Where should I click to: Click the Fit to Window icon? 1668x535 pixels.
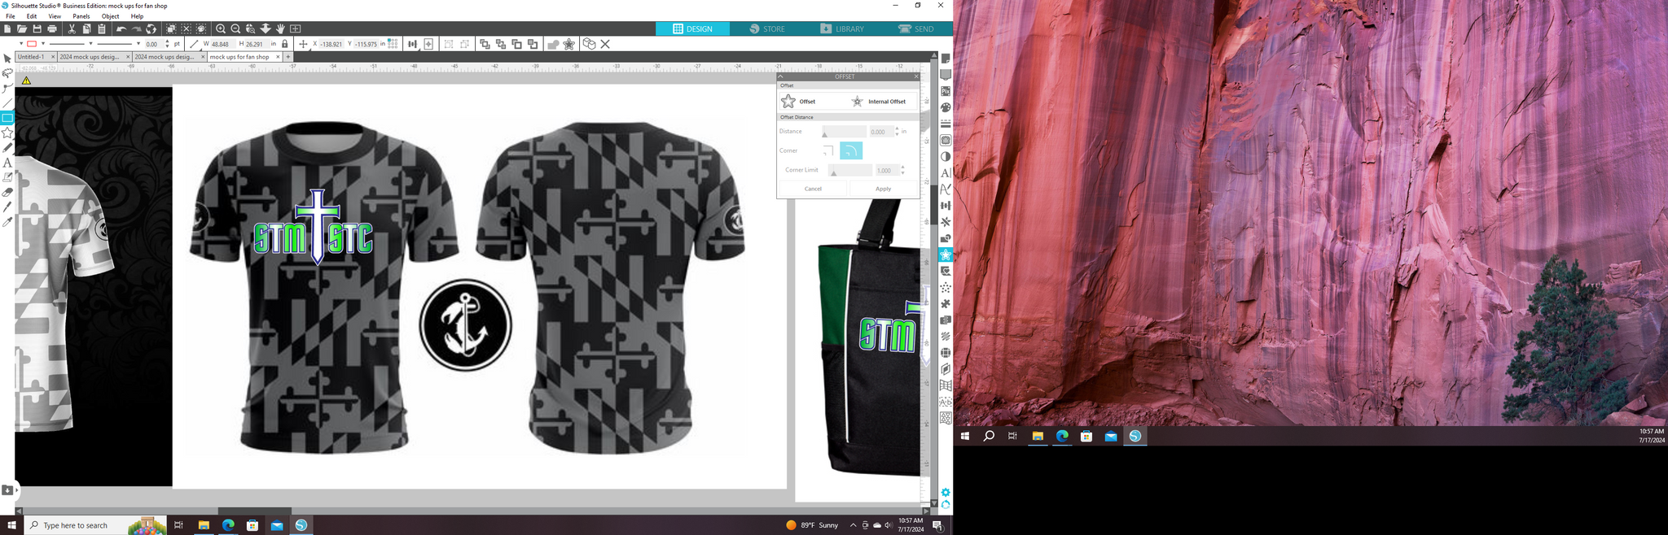point(296,28)
